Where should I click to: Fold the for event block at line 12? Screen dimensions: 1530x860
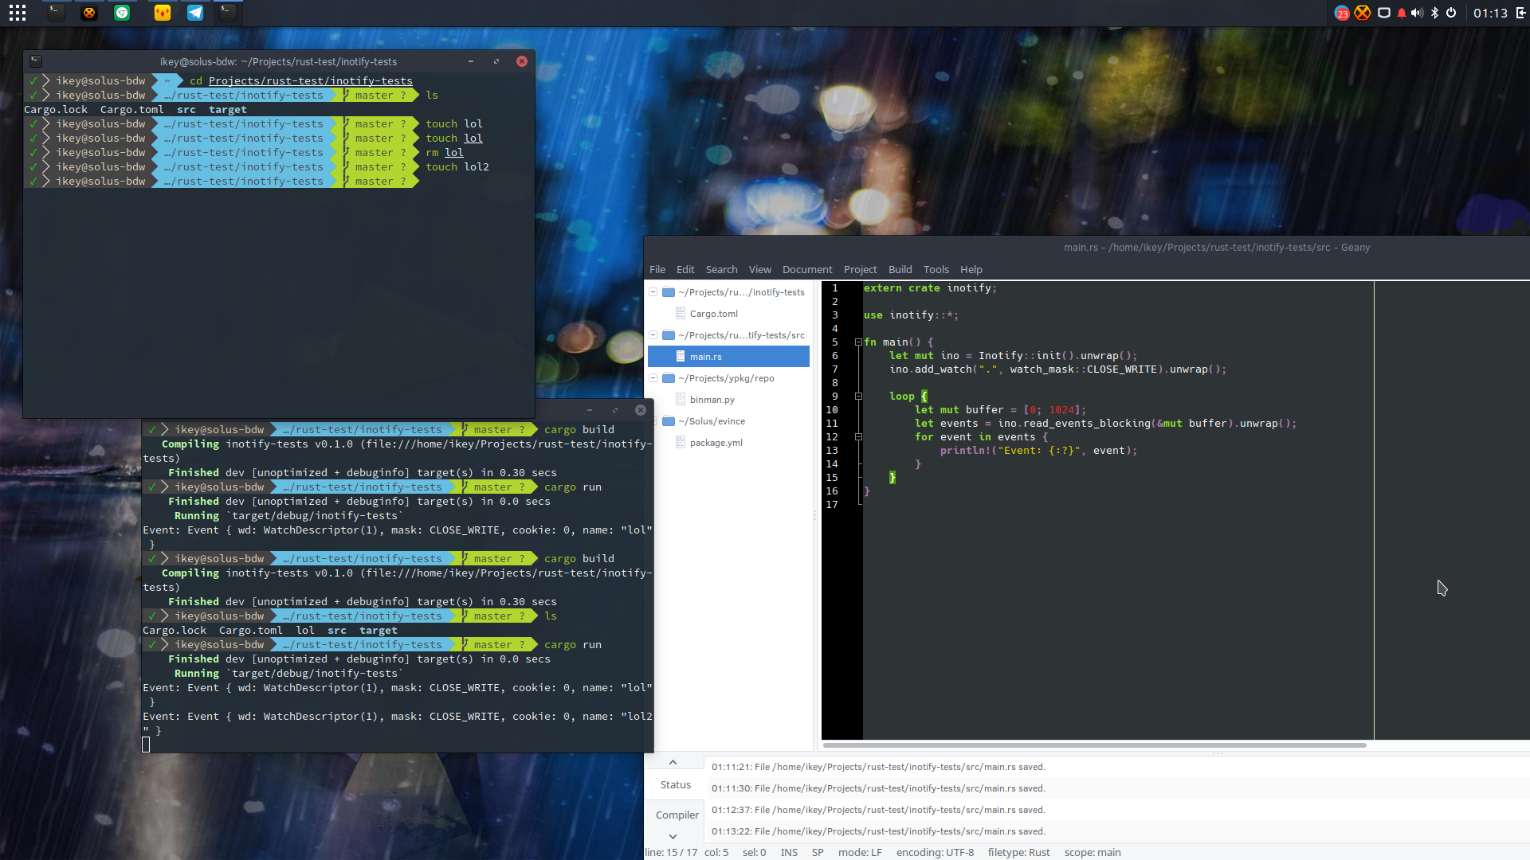(x=858, y=437)
